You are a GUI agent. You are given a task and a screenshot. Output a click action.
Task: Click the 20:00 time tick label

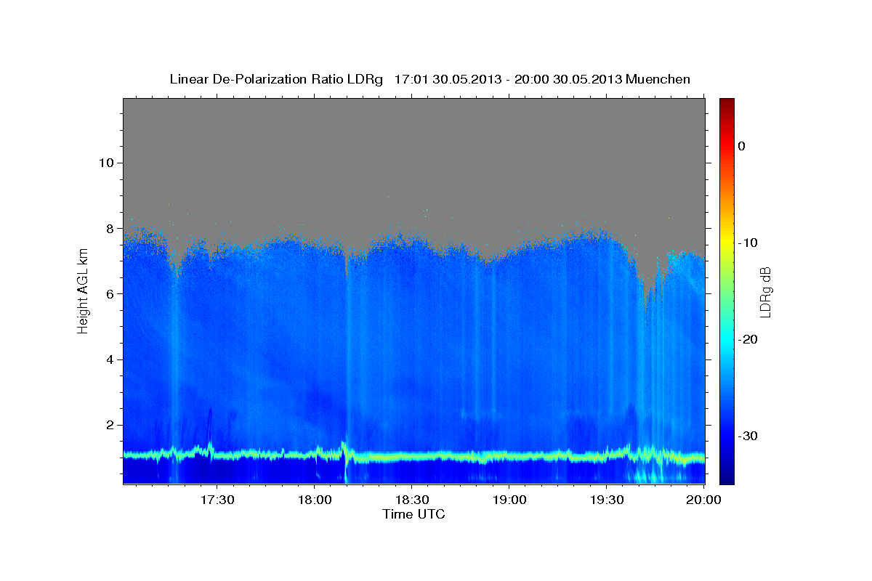tap(704, 500)
